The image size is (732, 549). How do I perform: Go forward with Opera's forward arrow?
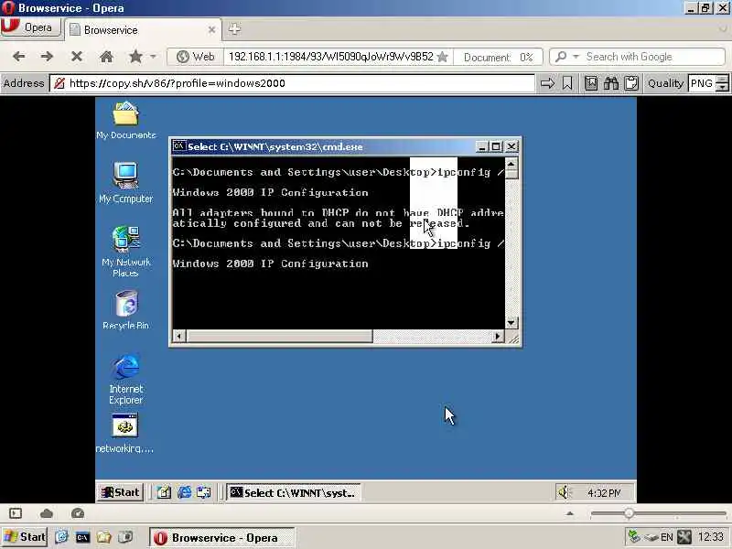point(47,57)
